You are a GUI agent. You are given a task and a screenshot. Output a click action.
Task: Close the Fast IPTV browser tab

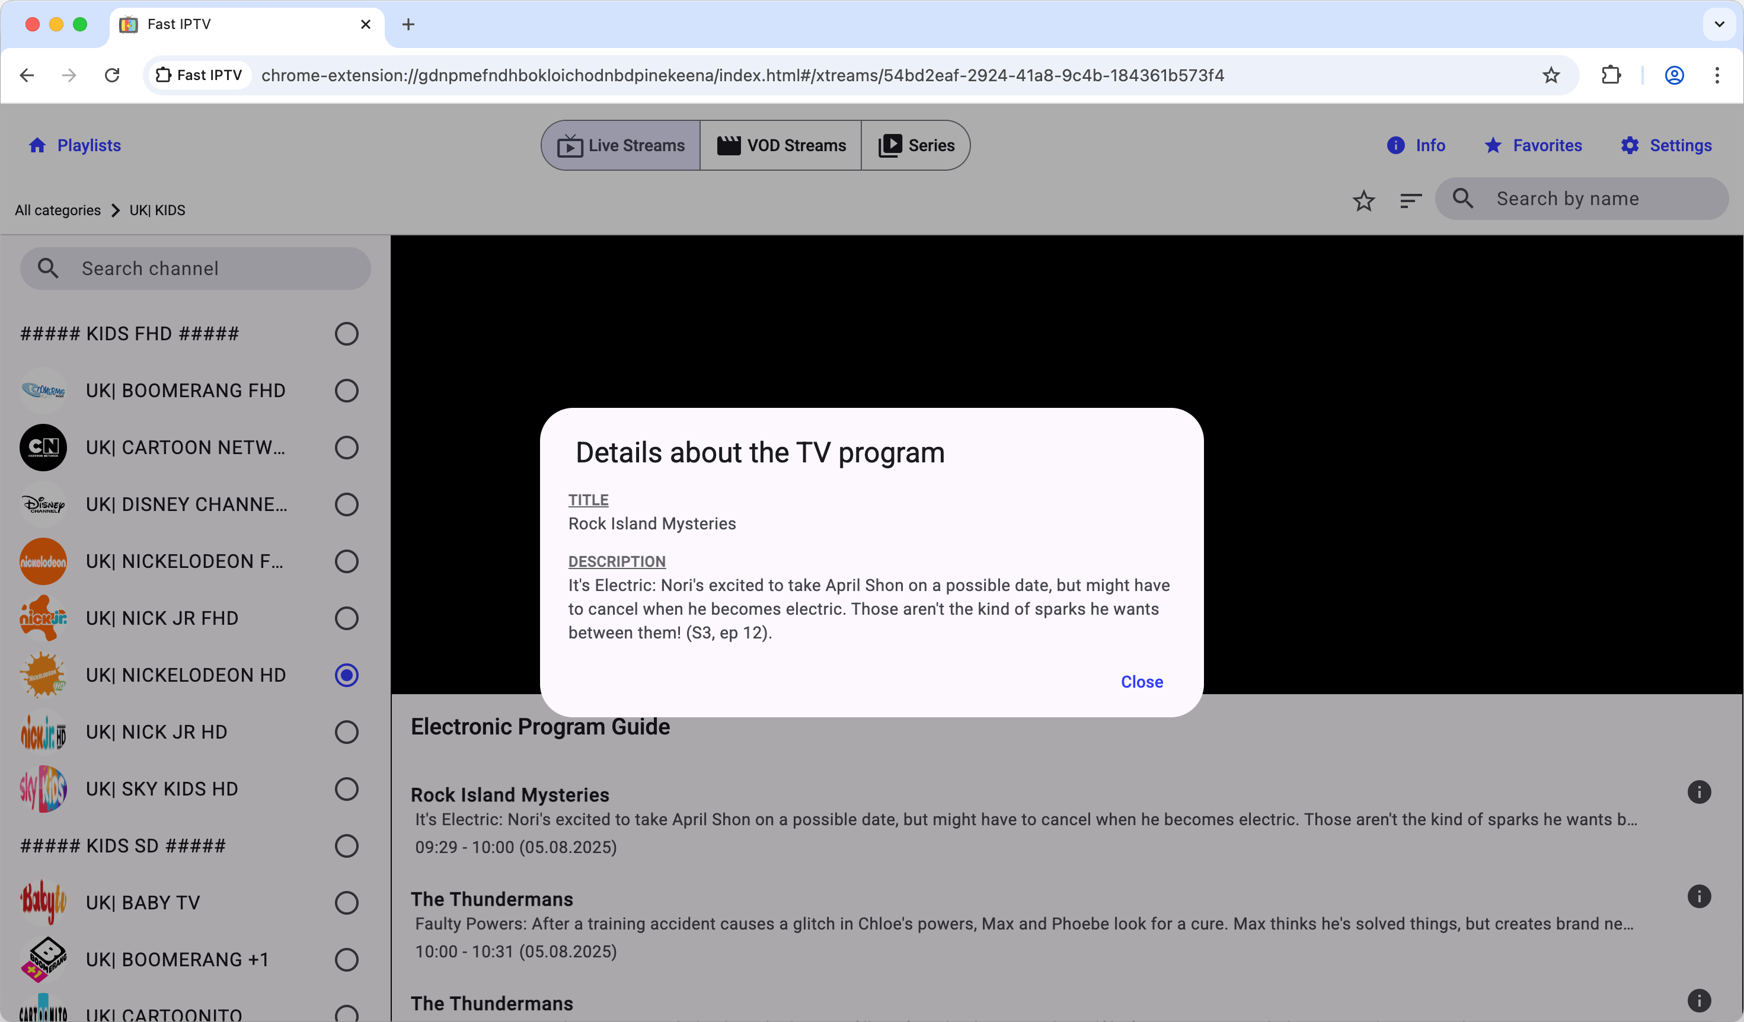[365, 24]
